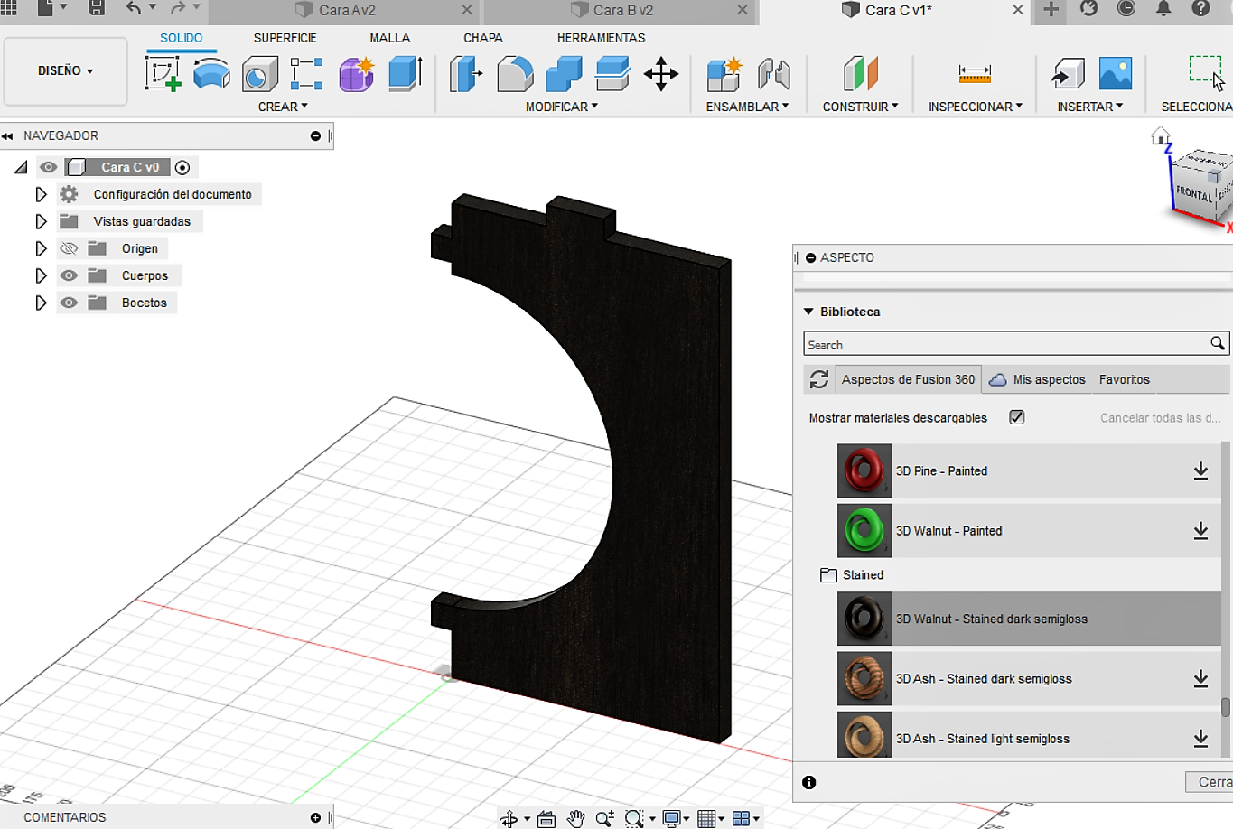The width and height of the screenshot is (1233, 829).
Task: Select the rectangular Pattern tool
Action: 307,74
